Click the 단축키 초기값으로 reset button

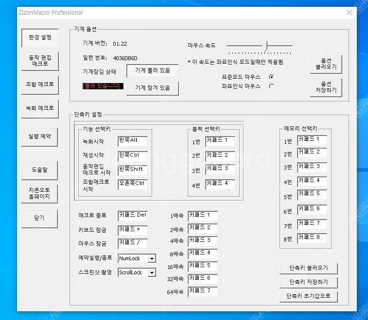(x=308, y=296)
